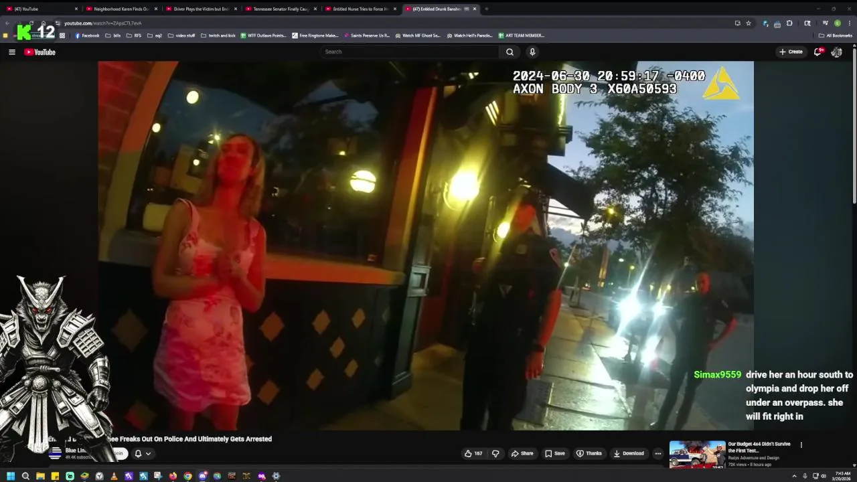Image resolution: width=857 pixels, height=482 pixels.
Task: Open the twitch and kick bookmark folder
Action: click(x=218, y=35)
